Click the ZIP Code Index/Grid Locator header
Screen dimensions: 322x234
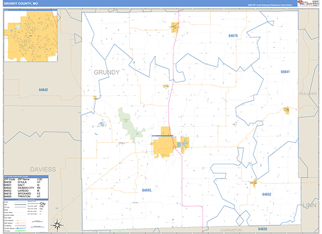click(x=26, y=176)
